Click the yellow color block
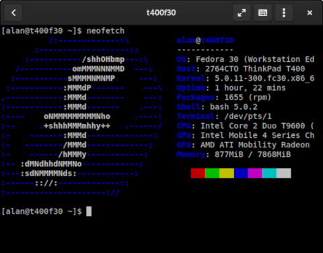 coord(227,174)
